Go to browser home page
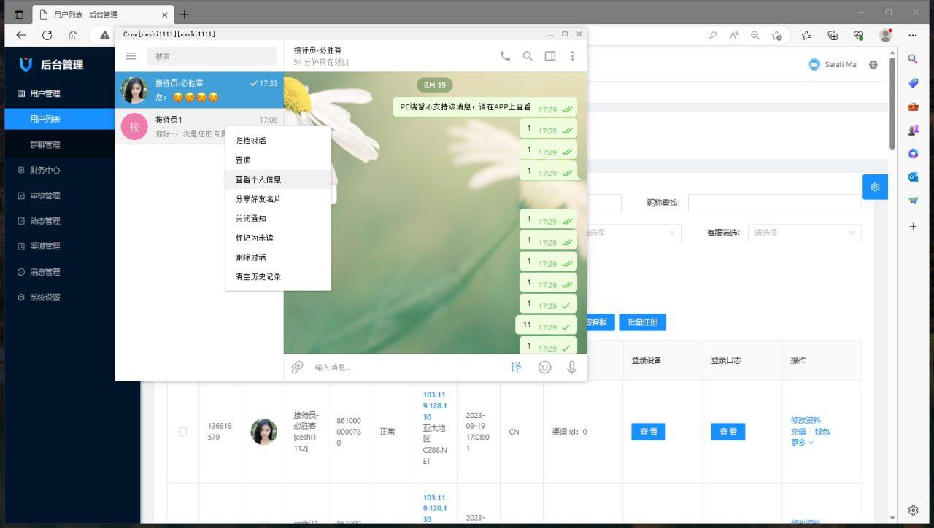The height and width of the screenshot is (528, 934). [73, 35]
